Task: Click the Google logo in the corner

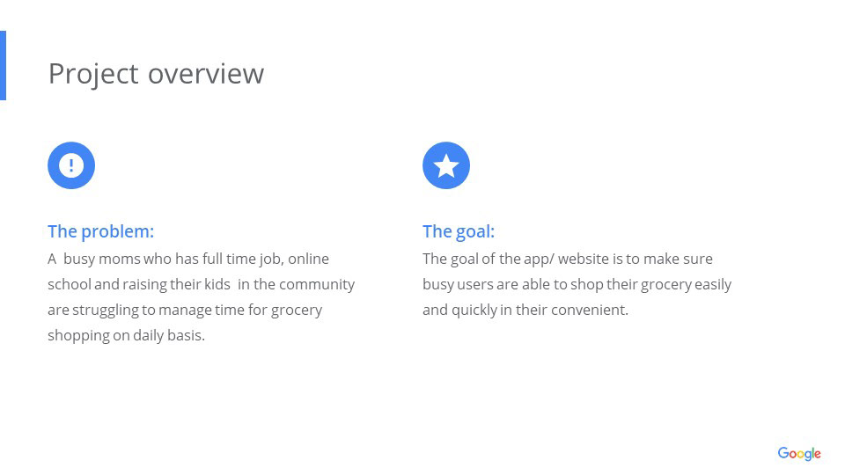Action: 799,454
